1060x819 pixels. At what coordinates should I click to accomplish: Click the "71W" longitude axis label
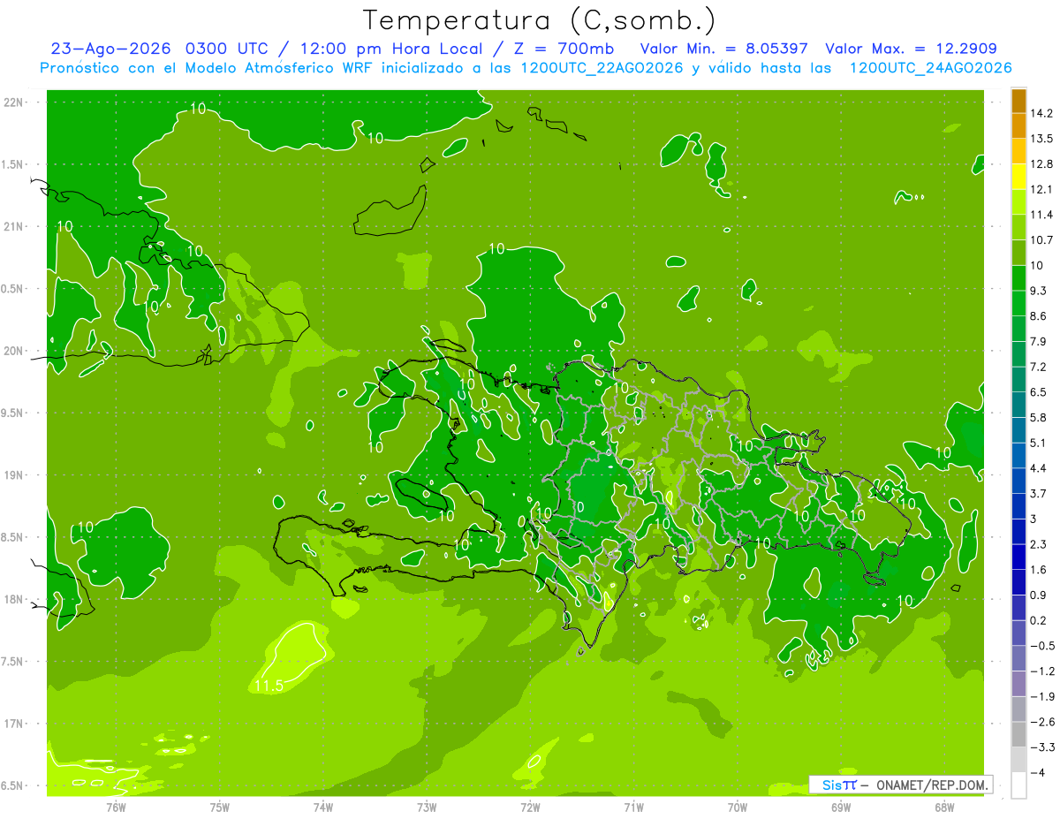pos(633,807)
